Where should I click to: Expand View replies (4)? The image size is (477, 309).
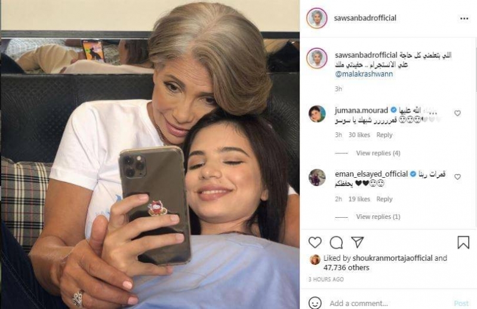(378, 153)
